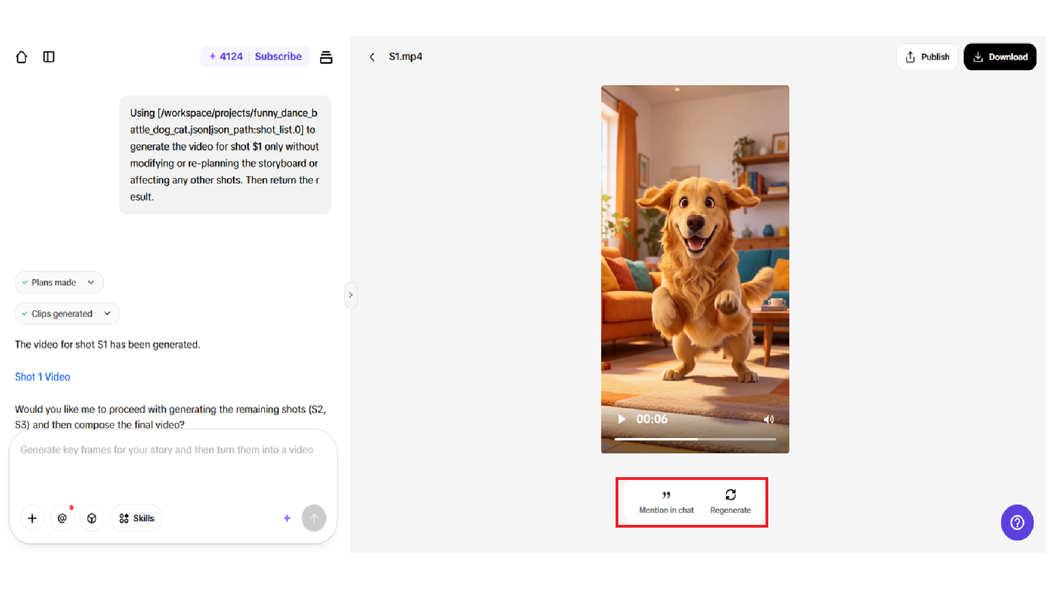Click the S1.mp4 file title
The width and height of the screenshot is (1053, 592).
406,57
